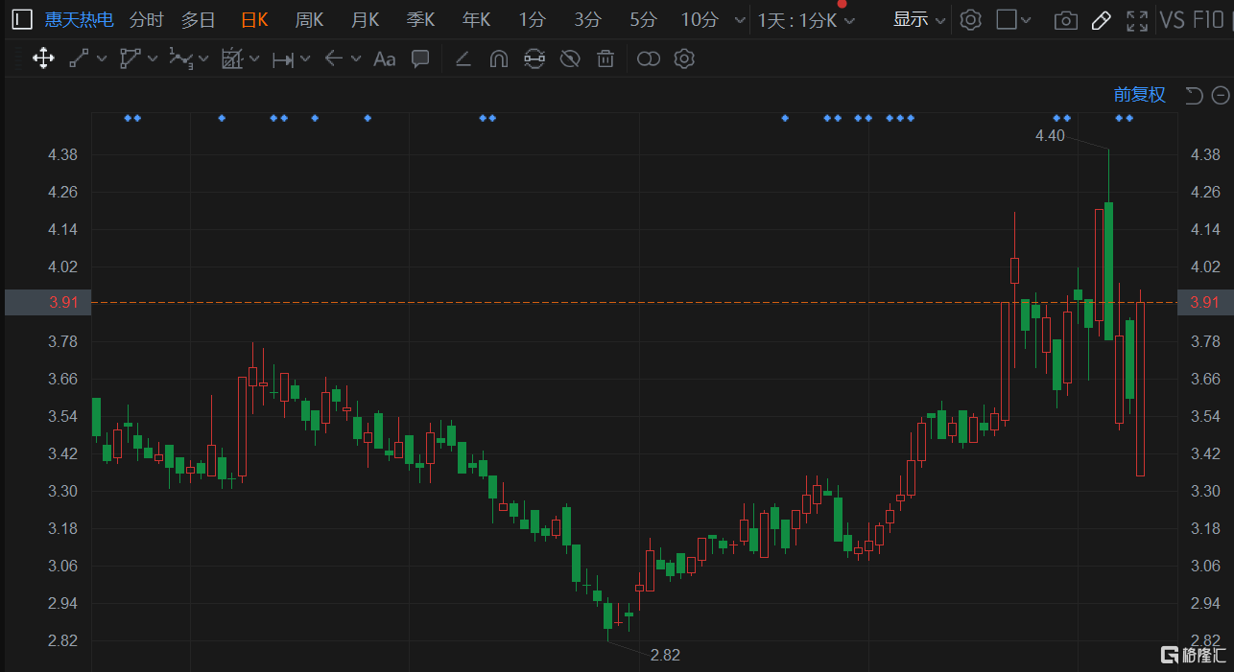Image resolution: width=1234 pixels, height=672 pixels.
Task: Toggle the left sidebar panel icon
Action: click(x=21, y=19)
